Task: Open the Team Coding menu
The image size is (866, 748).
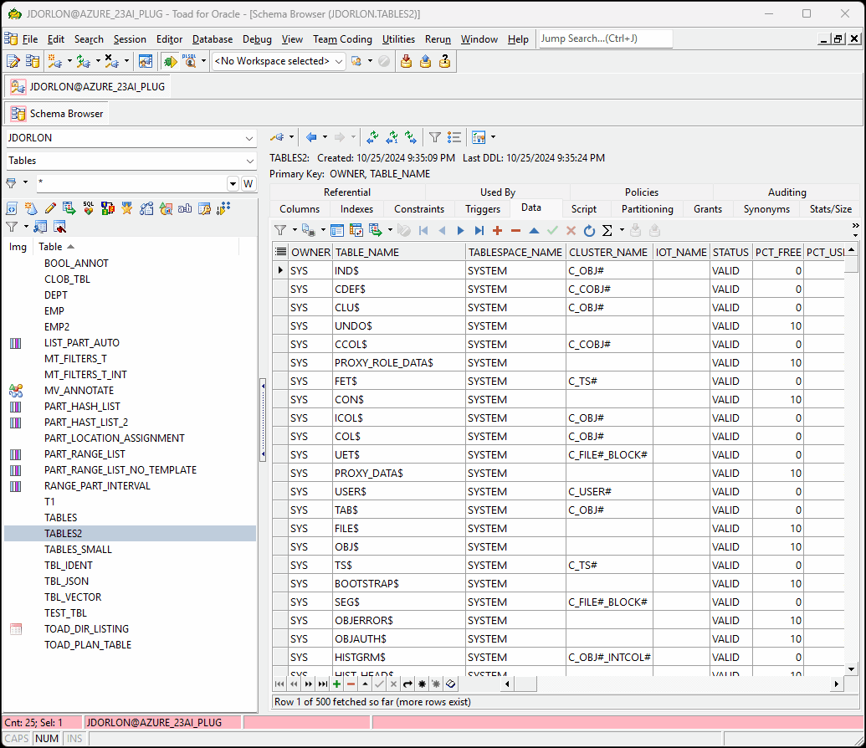Action: pos(342,39)
